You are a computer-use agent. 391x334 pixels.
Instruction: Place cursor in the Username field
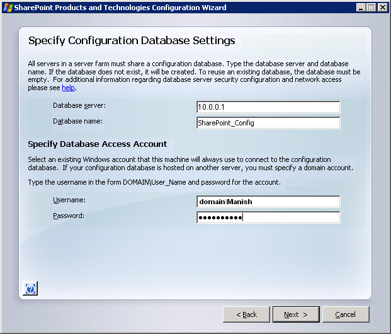[x=268, y=202]
